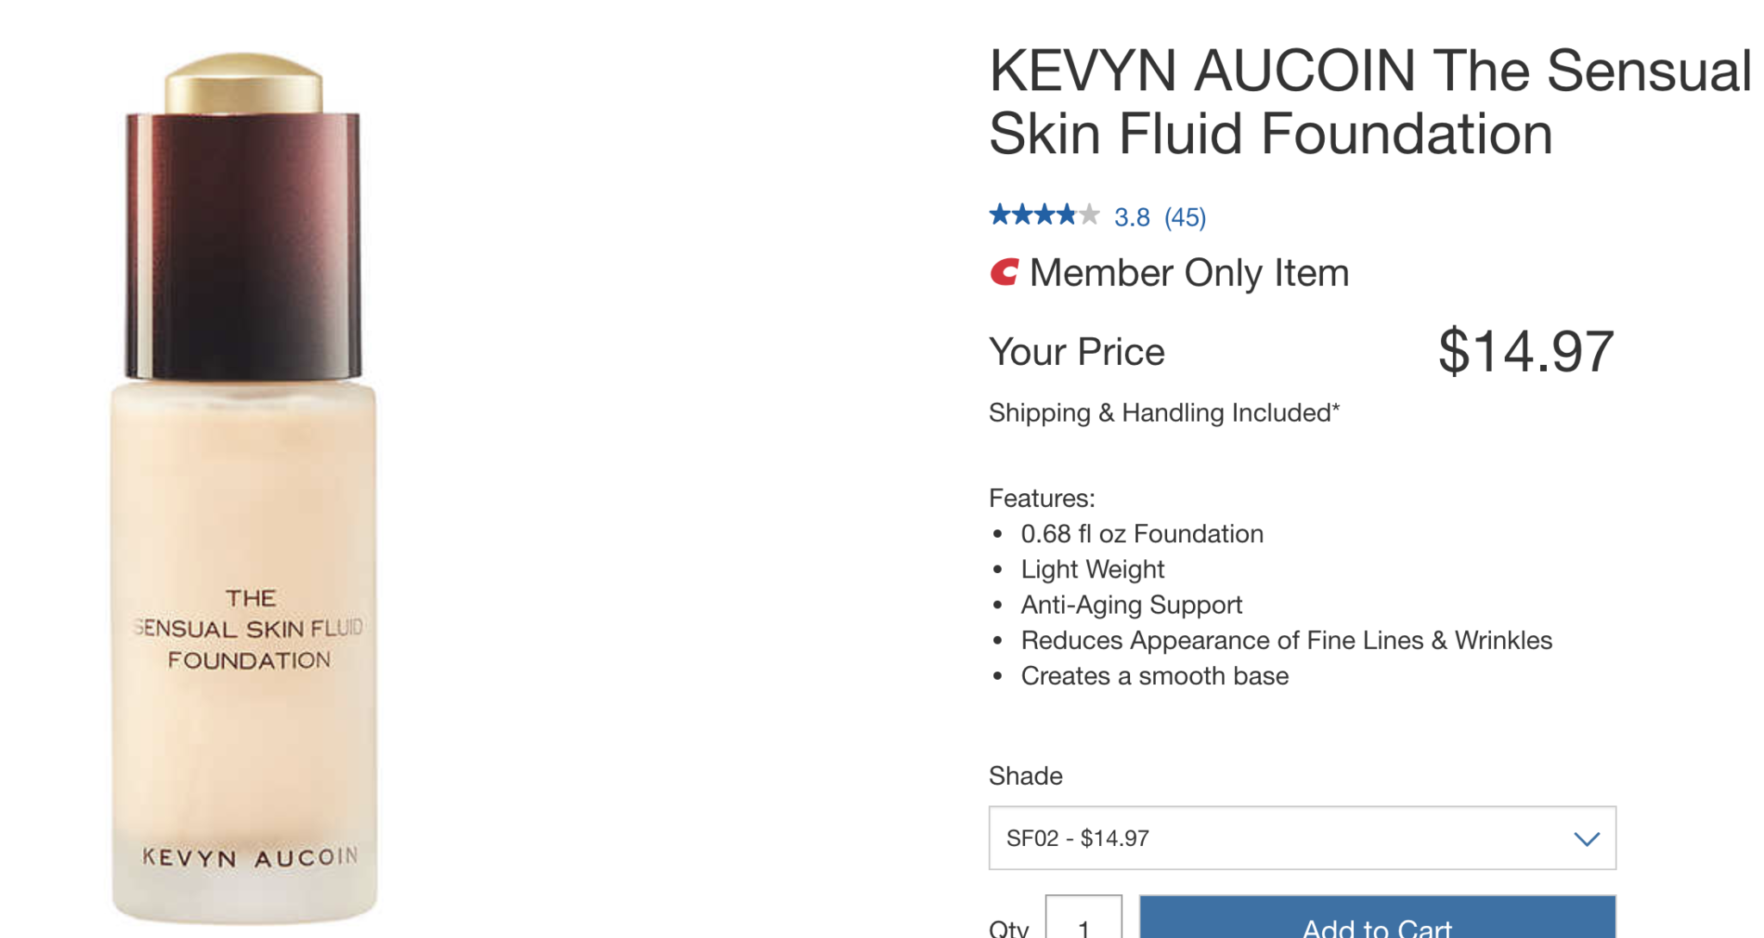The width and height of the screenshot is (1764, 938).
Task: Click the Shade label above dropdown
Action: 1025,776
